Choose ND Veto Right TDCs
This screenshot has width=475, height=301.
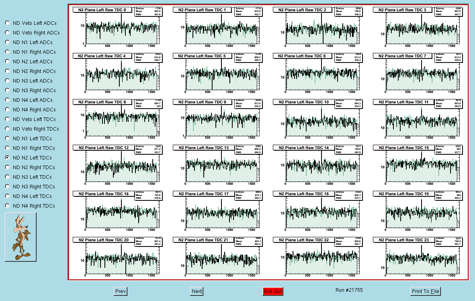7,129
